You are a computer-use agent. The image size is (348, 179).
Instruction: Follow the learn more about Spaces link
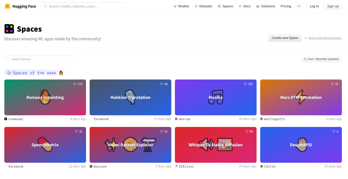click(325, 38)
